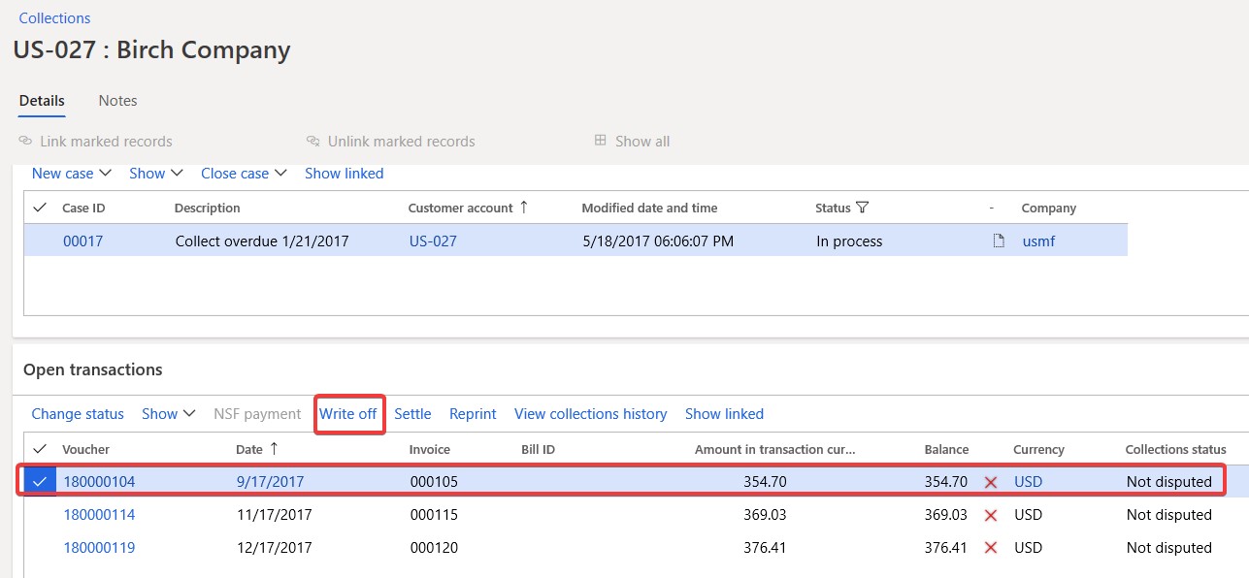This screenshot has width=1249, height=578.
Task: Click the unlink icon beside Unlink marked records
Action: tap(312, 141)
